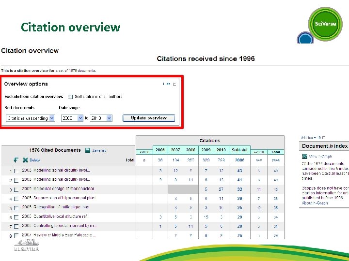Image resolution: width=349 pixels, height=261 pixels.
Task: Click subtotal 25 in Recognition of traffic row
Action: (x=239, y=208)
